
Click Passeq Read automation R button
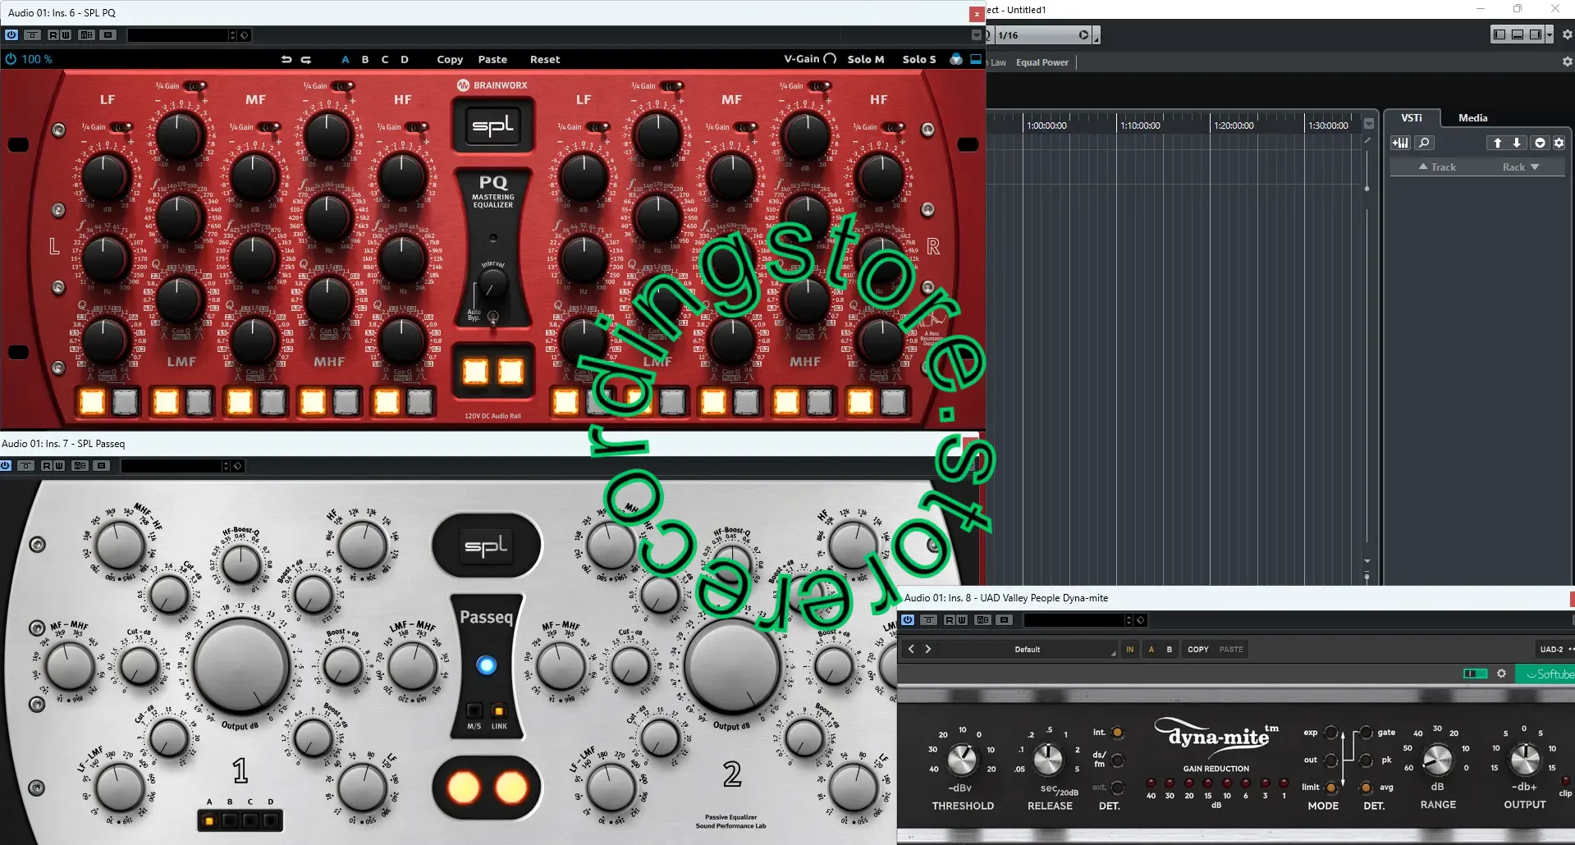tap(47, 466)
